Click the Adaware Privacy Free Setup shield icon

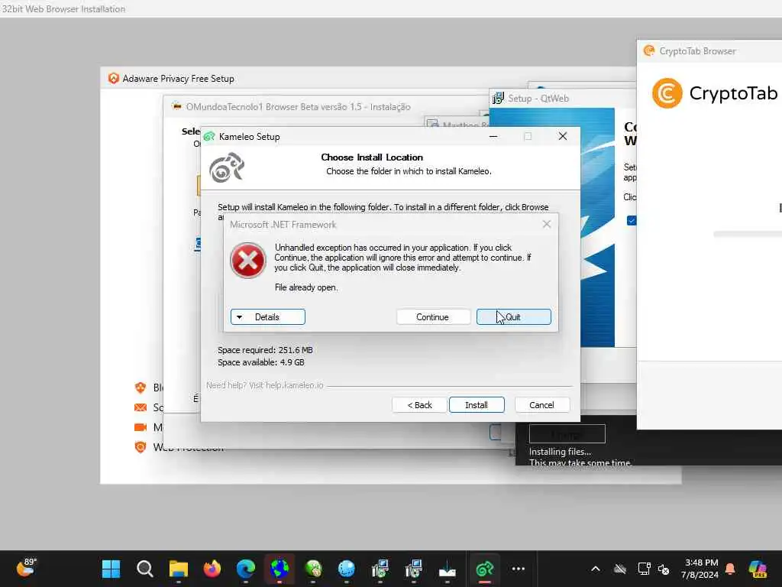114,79
